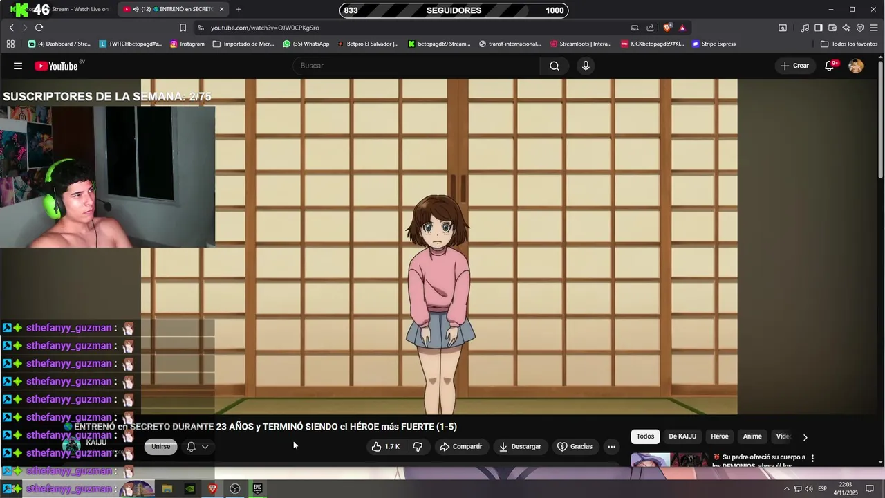Open the Su padre ofreció video thumbnail
Screen dimensions: 885x498
[669, 460]
